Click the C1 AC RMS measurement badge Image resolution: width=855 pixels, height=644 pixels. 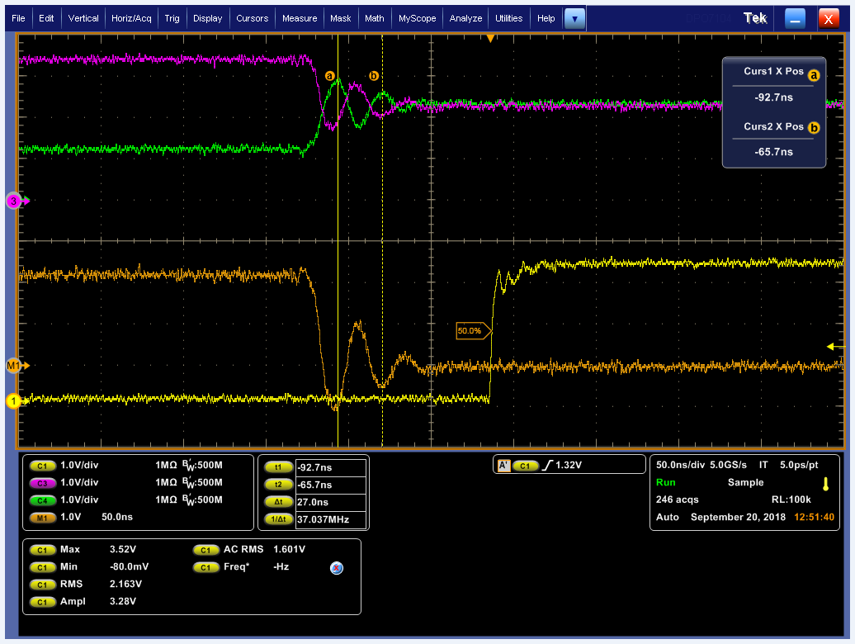pyautogui.click(x=205, y=550)
